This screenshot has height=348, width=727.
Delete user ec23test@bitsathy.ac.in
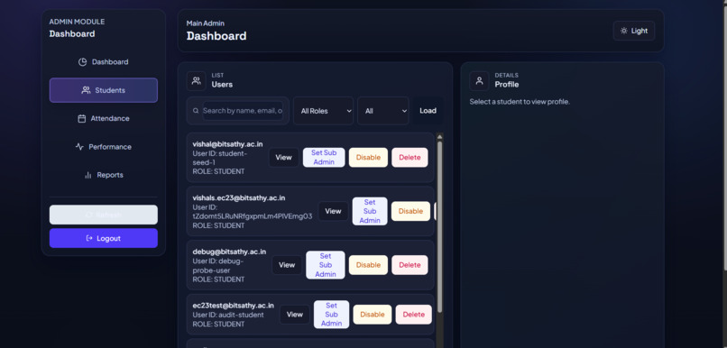pos(414,315)
